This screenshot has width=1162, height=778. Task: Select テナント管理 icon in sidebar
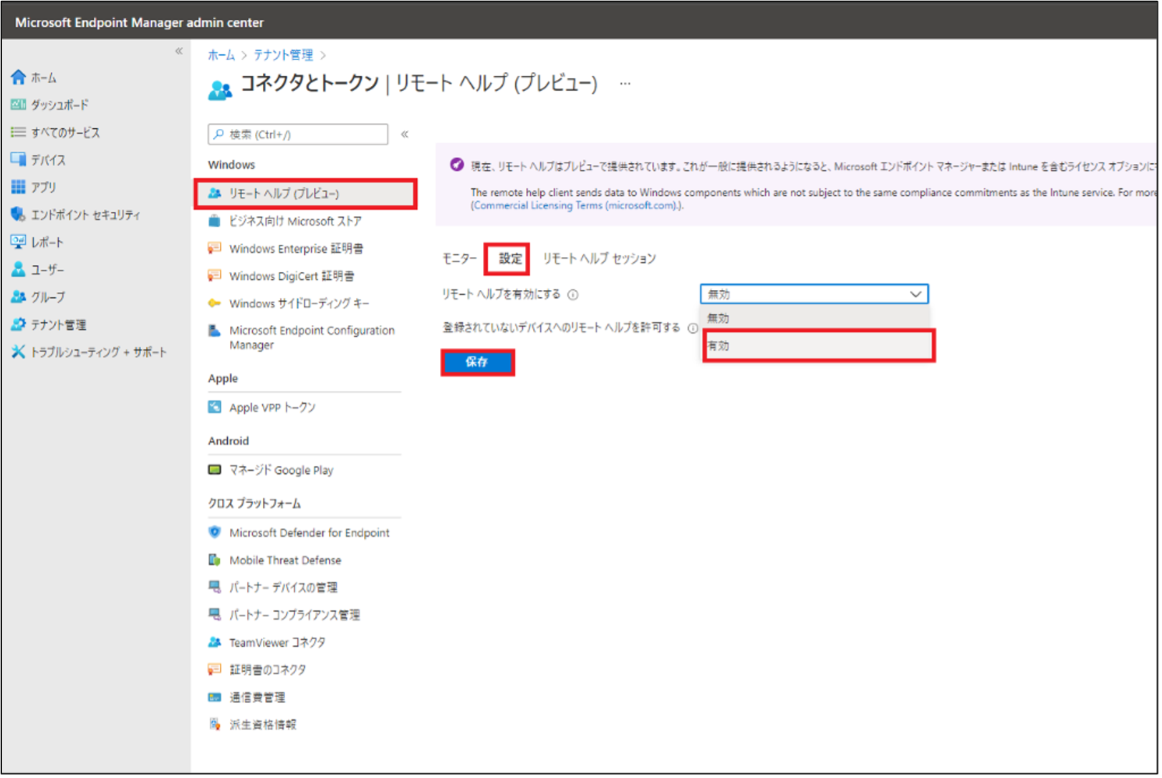coord(19,325)
